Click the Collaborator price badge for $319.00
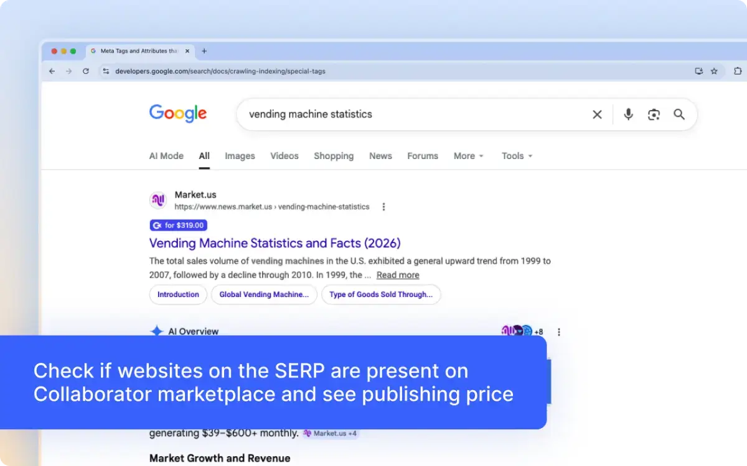This screenshot has height=466, width=747. [179, 226]
